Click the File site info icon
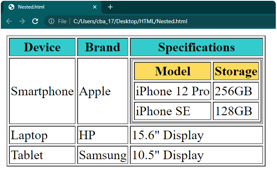The width and height of the screenshot is (277, 173). pos(51,21)
